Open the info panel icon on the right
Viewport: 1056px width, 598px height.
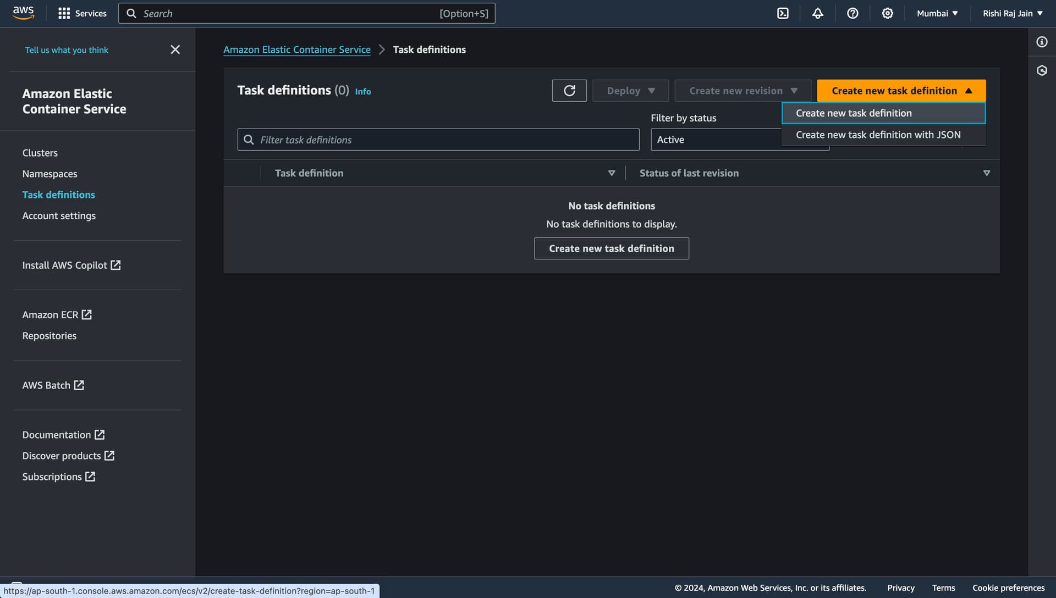click(x=1042, y=42)
